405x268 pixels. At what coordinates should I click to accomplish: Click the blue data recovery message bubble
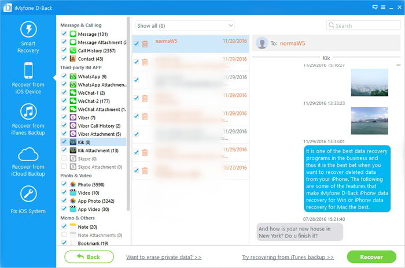click(x=347, y=178)
